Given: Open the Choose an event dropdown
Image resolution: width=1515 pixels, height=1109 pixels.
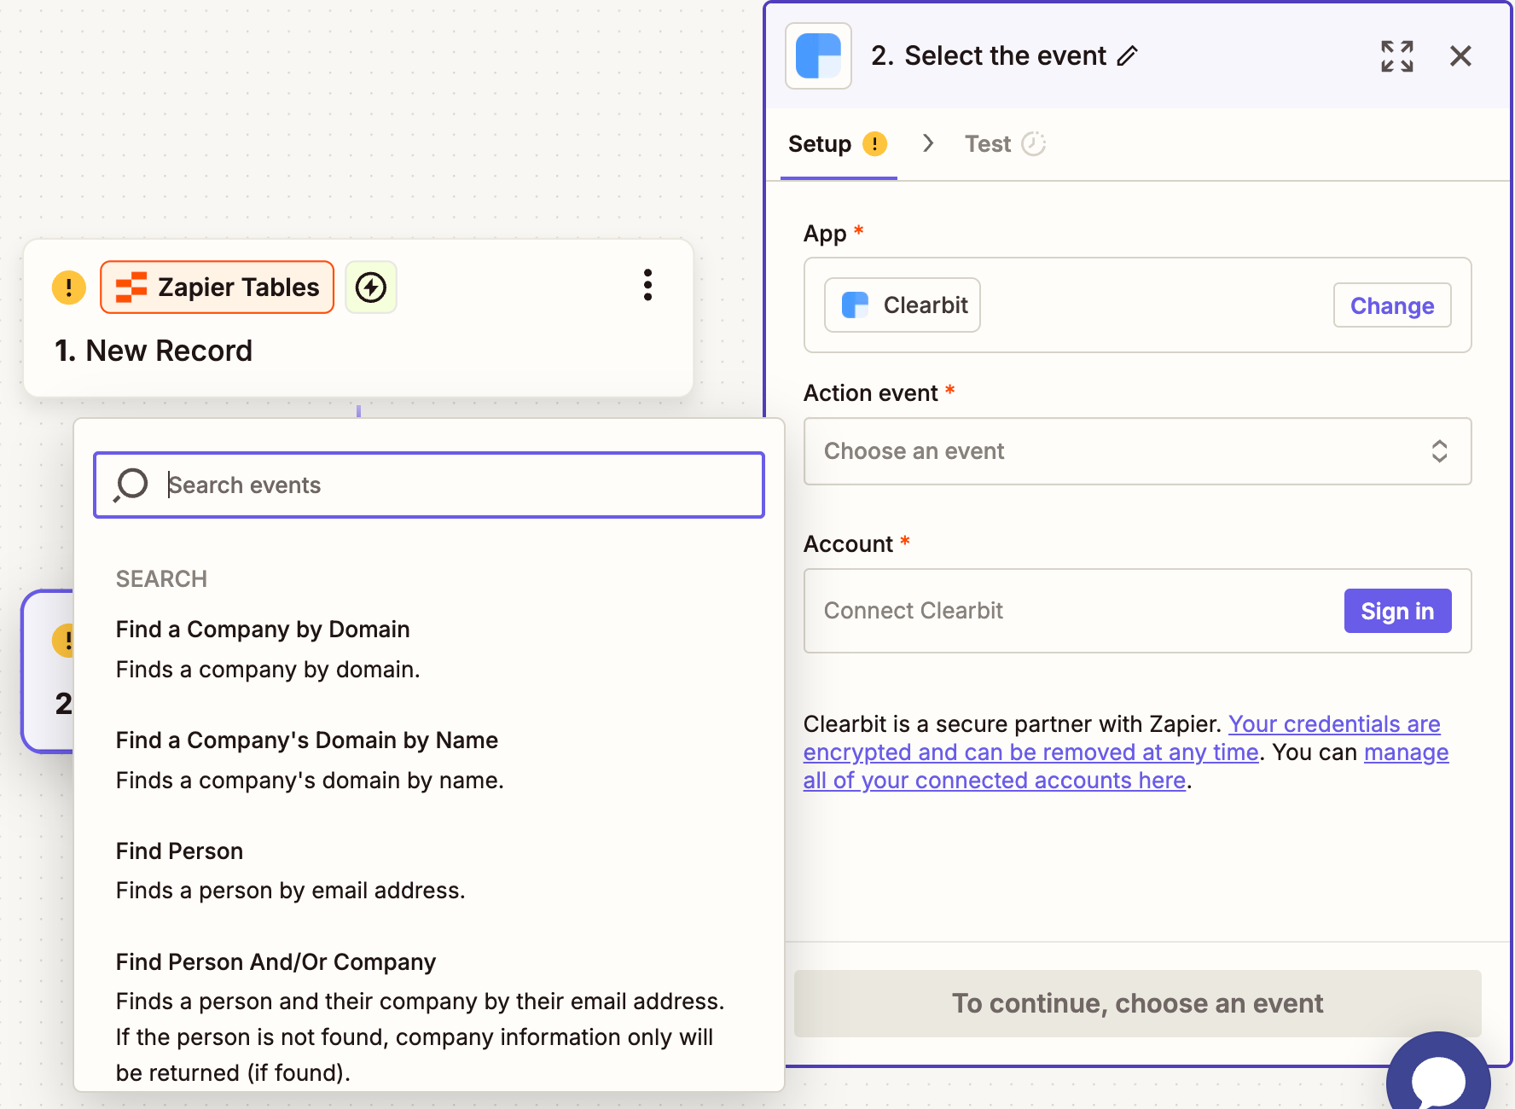Looking at the screenshot, I should [x=1137, y=451].
